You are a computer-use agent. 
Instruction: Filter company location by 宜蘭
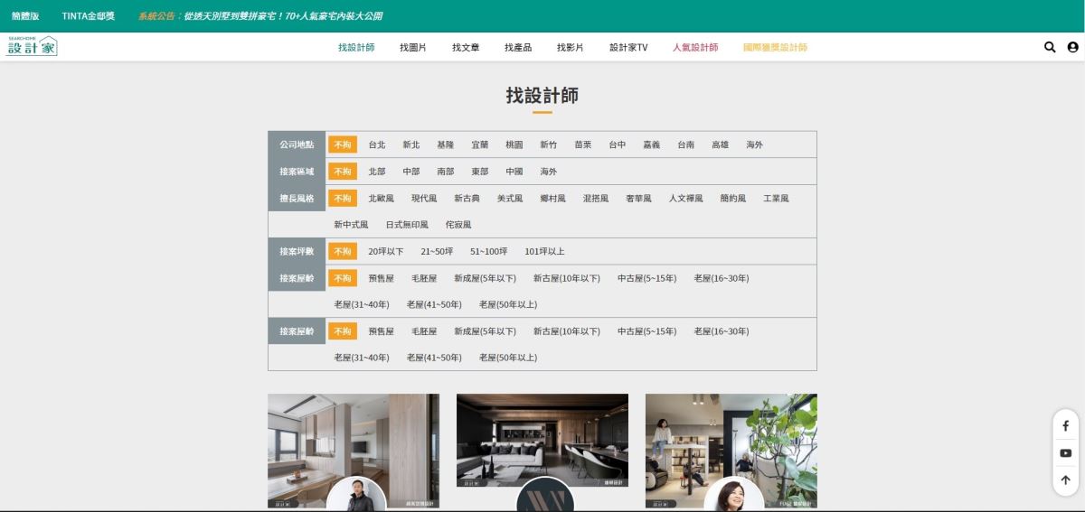pyautogui.click(x=480, y=144)
